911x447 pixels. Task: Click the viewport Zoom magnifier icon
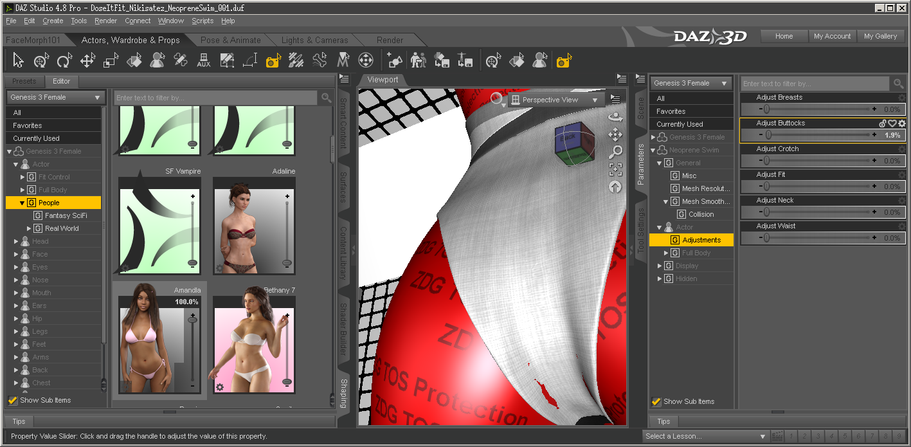click(x=615, y=152)
